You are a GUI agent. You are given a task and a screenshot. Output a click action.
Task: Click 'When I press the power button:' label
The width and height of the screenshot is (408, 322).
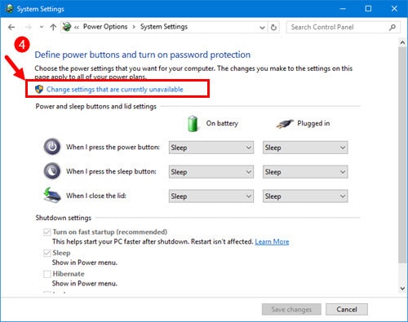point(113,147)
